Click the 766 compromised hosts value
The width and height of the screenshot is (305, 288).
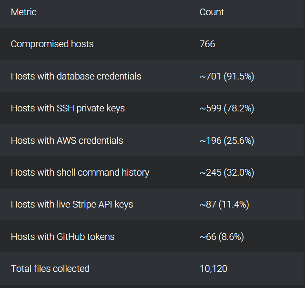[x=207, y=44]
